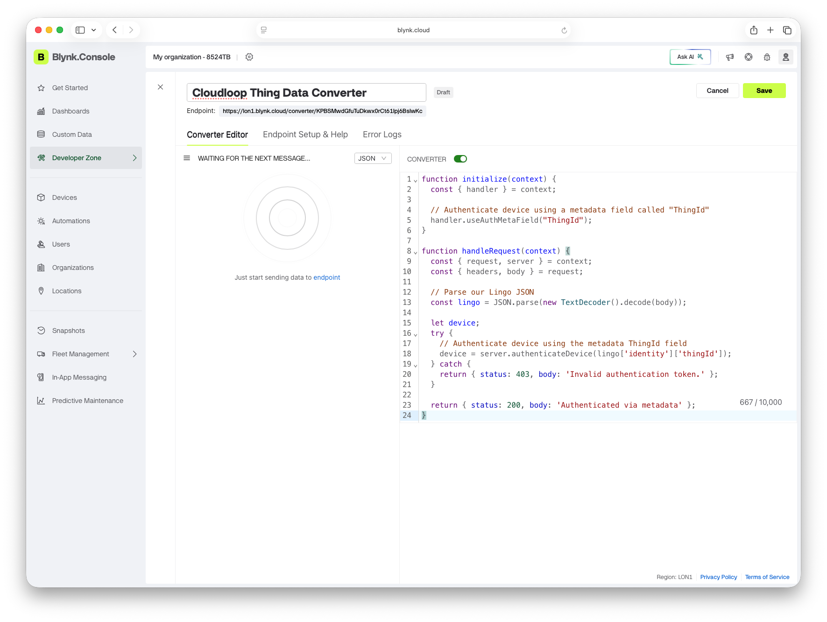827x622 pixels.
Task: Show the browser tab overview
Action: pyautogui.click(x=787, y=30)
